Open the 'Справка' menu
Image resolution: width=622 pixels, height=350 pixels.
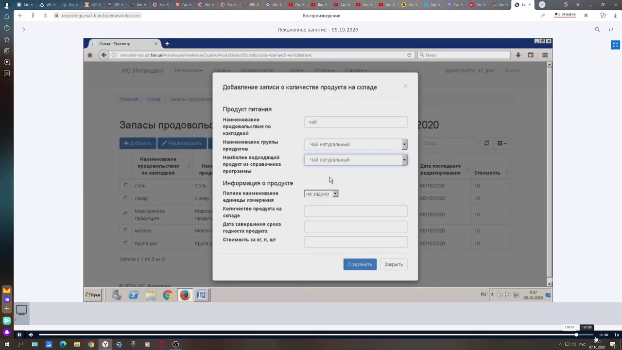pos(356,70)
